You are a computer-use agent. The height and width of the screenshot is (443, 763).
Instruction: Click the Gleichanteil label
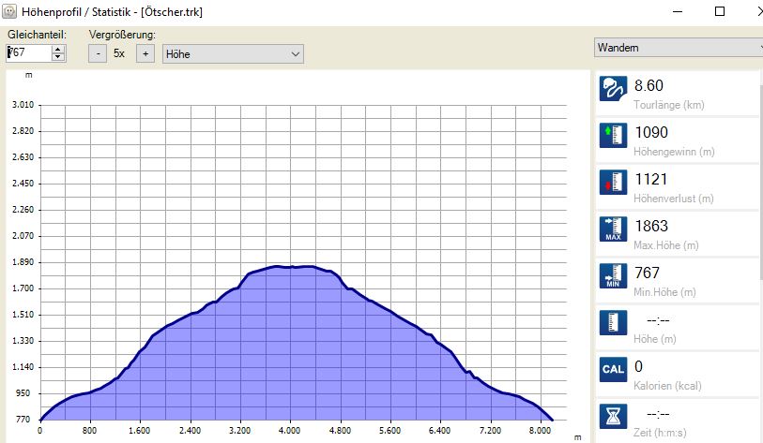[37, 35]
